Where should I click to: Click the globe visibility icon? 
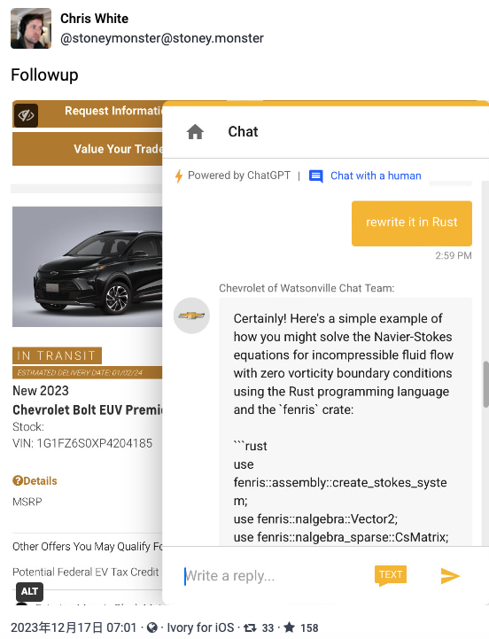(x=152, y=627)
